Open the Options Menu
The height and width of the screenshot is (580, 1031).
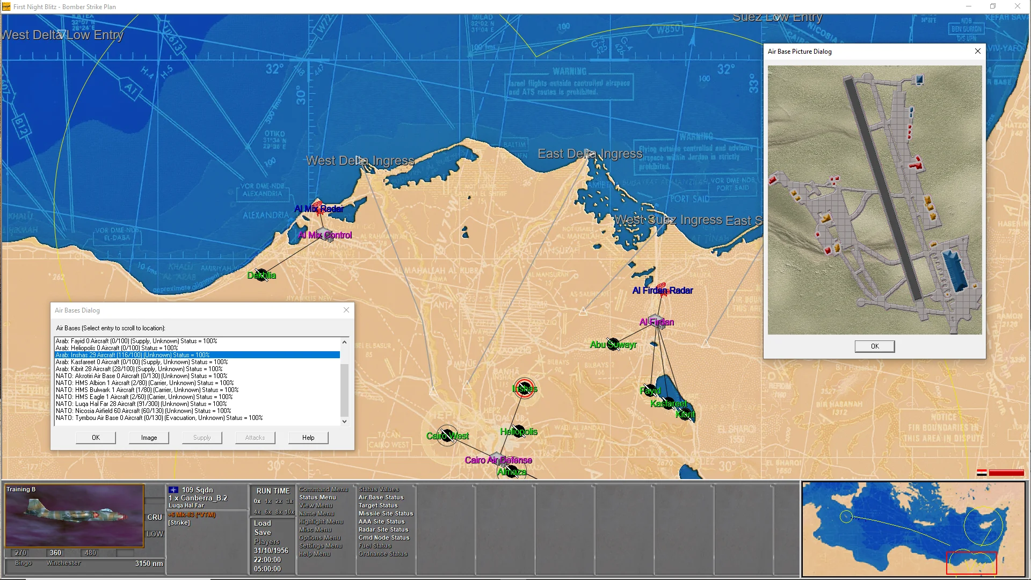(320, 538)
